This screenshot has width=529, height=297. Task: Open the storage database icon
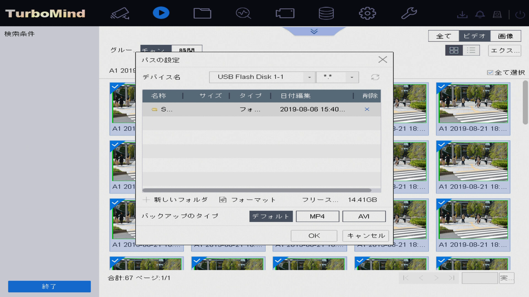click(326, 13)
